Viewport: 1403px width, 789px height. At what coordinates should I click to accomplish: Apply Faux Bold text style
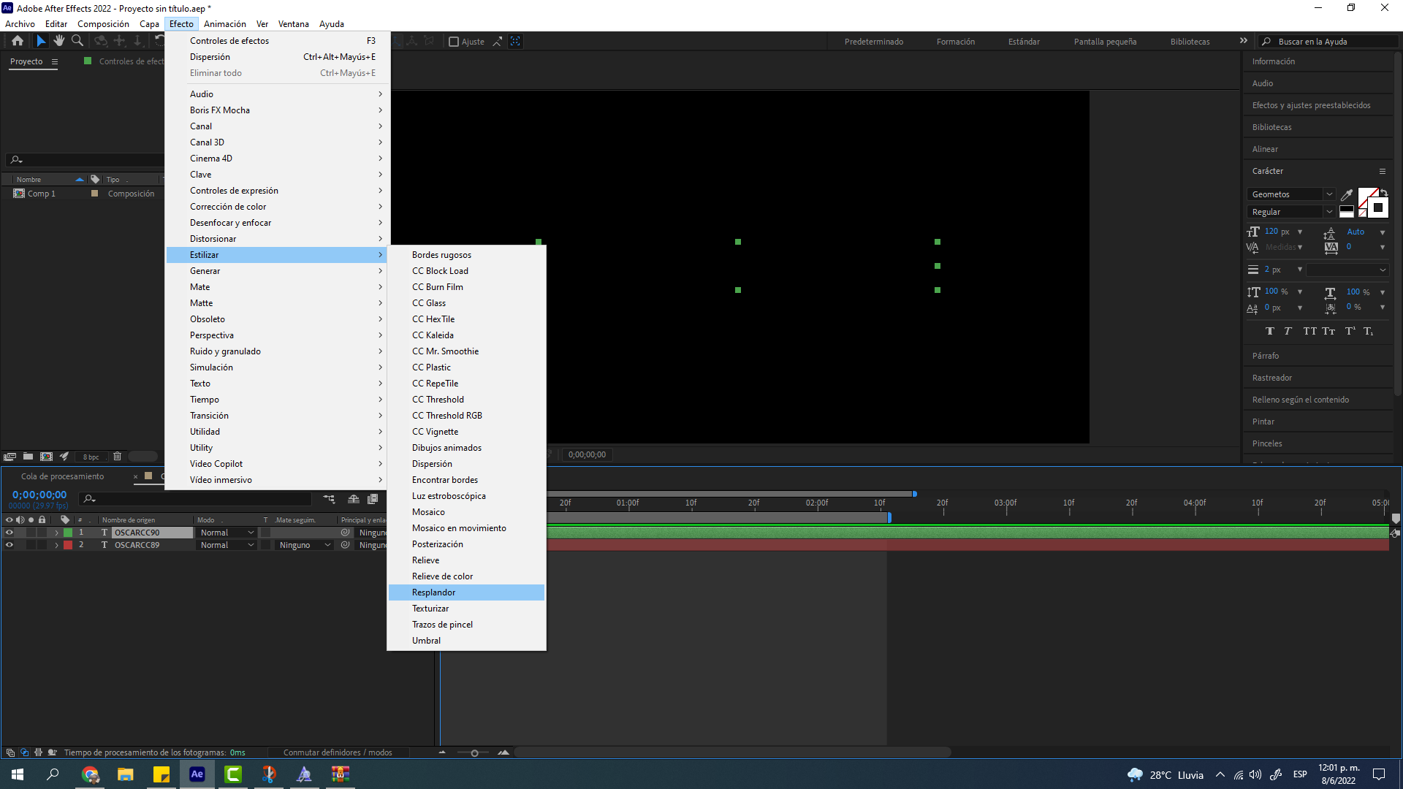click(1270, 332)
